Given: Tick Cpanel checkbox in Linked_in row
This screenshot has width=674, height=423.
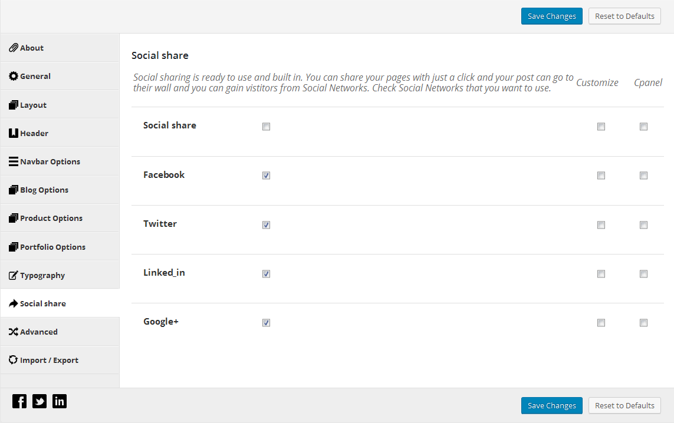Looking at the screenshot, I should click(x=643, y=273).
